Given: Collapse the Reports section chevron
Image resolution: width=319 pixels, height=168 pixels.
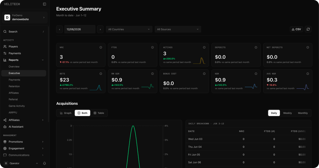Looking at the screenshot, I should coord(43,60).
